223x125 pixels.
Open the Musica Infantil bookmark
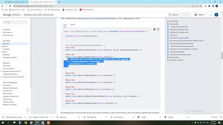tap(87, 10)
